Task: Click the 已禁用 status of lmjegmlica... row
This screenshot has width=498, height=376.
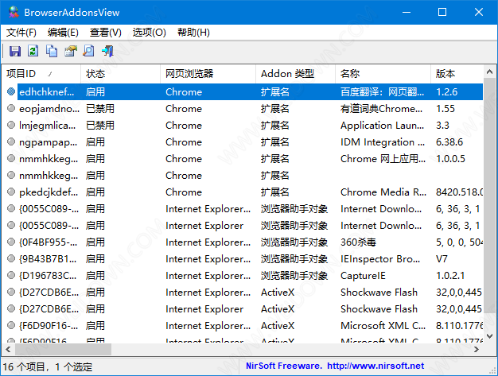Action: (x=99, y=125)
